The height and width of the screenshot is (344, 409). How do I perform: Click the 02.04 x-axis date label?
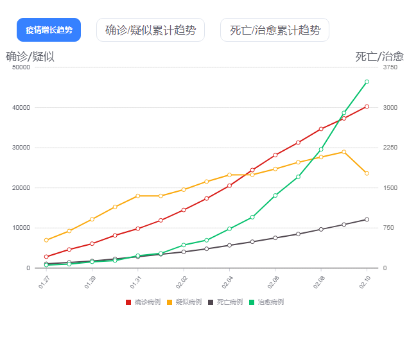(227, 282)
